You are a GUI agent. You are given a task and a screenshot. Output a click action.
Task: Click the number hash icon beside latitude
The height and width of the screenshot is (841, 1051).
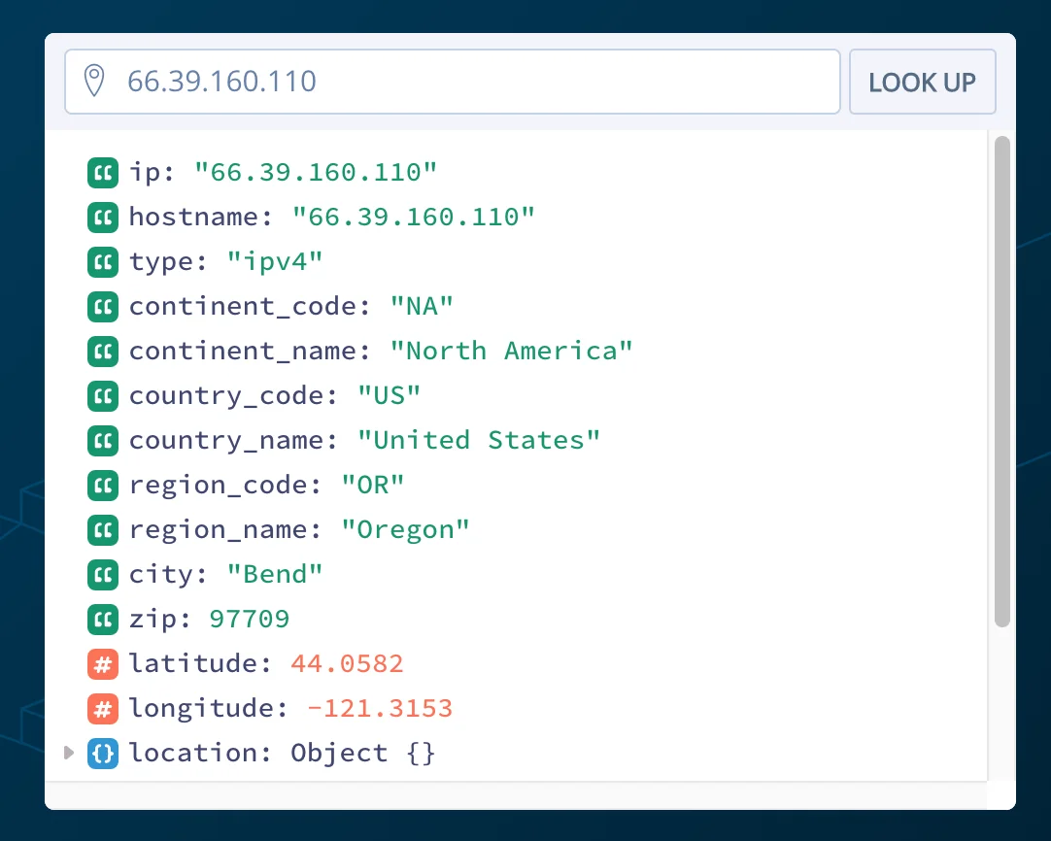(x=103, y=664)
